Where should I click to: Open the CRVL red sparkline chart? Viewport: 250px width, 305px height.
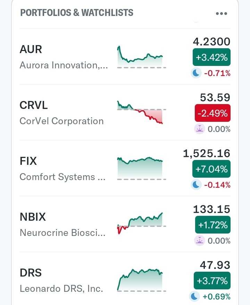click(141, 112)
